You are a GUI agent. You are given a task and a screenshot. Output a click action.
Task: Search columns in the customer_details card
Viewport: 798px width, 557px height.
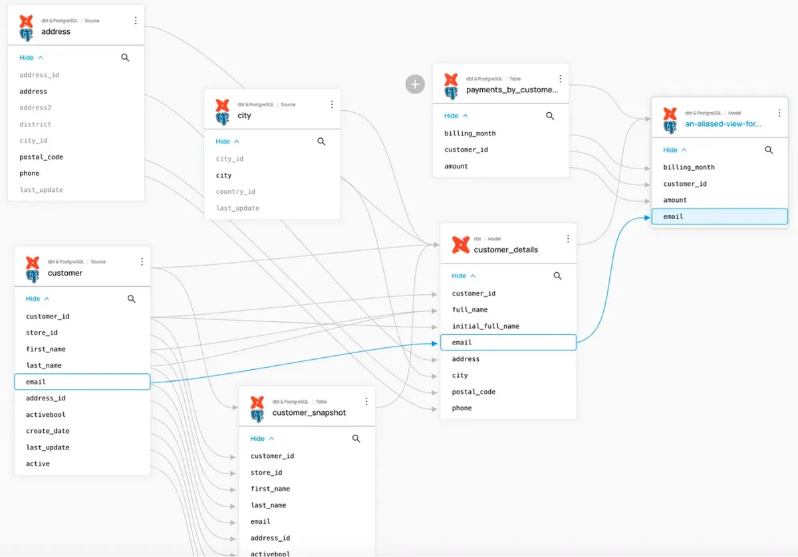click(557, 276)
